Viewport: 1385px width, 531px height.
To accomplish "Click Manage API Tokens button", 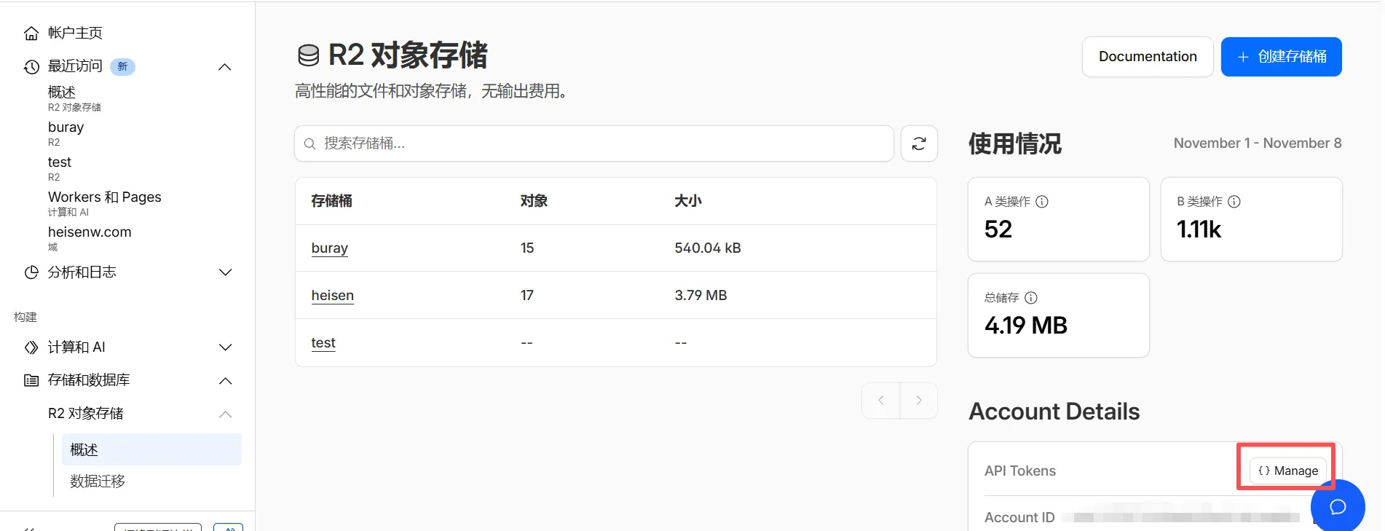I will pos(1288,471).
